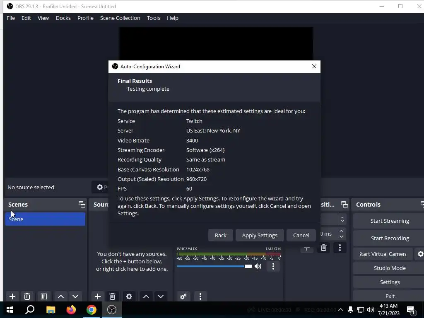Toggle Studio Mode in Controls
424x318 pixels.
[x=389, y=268]
